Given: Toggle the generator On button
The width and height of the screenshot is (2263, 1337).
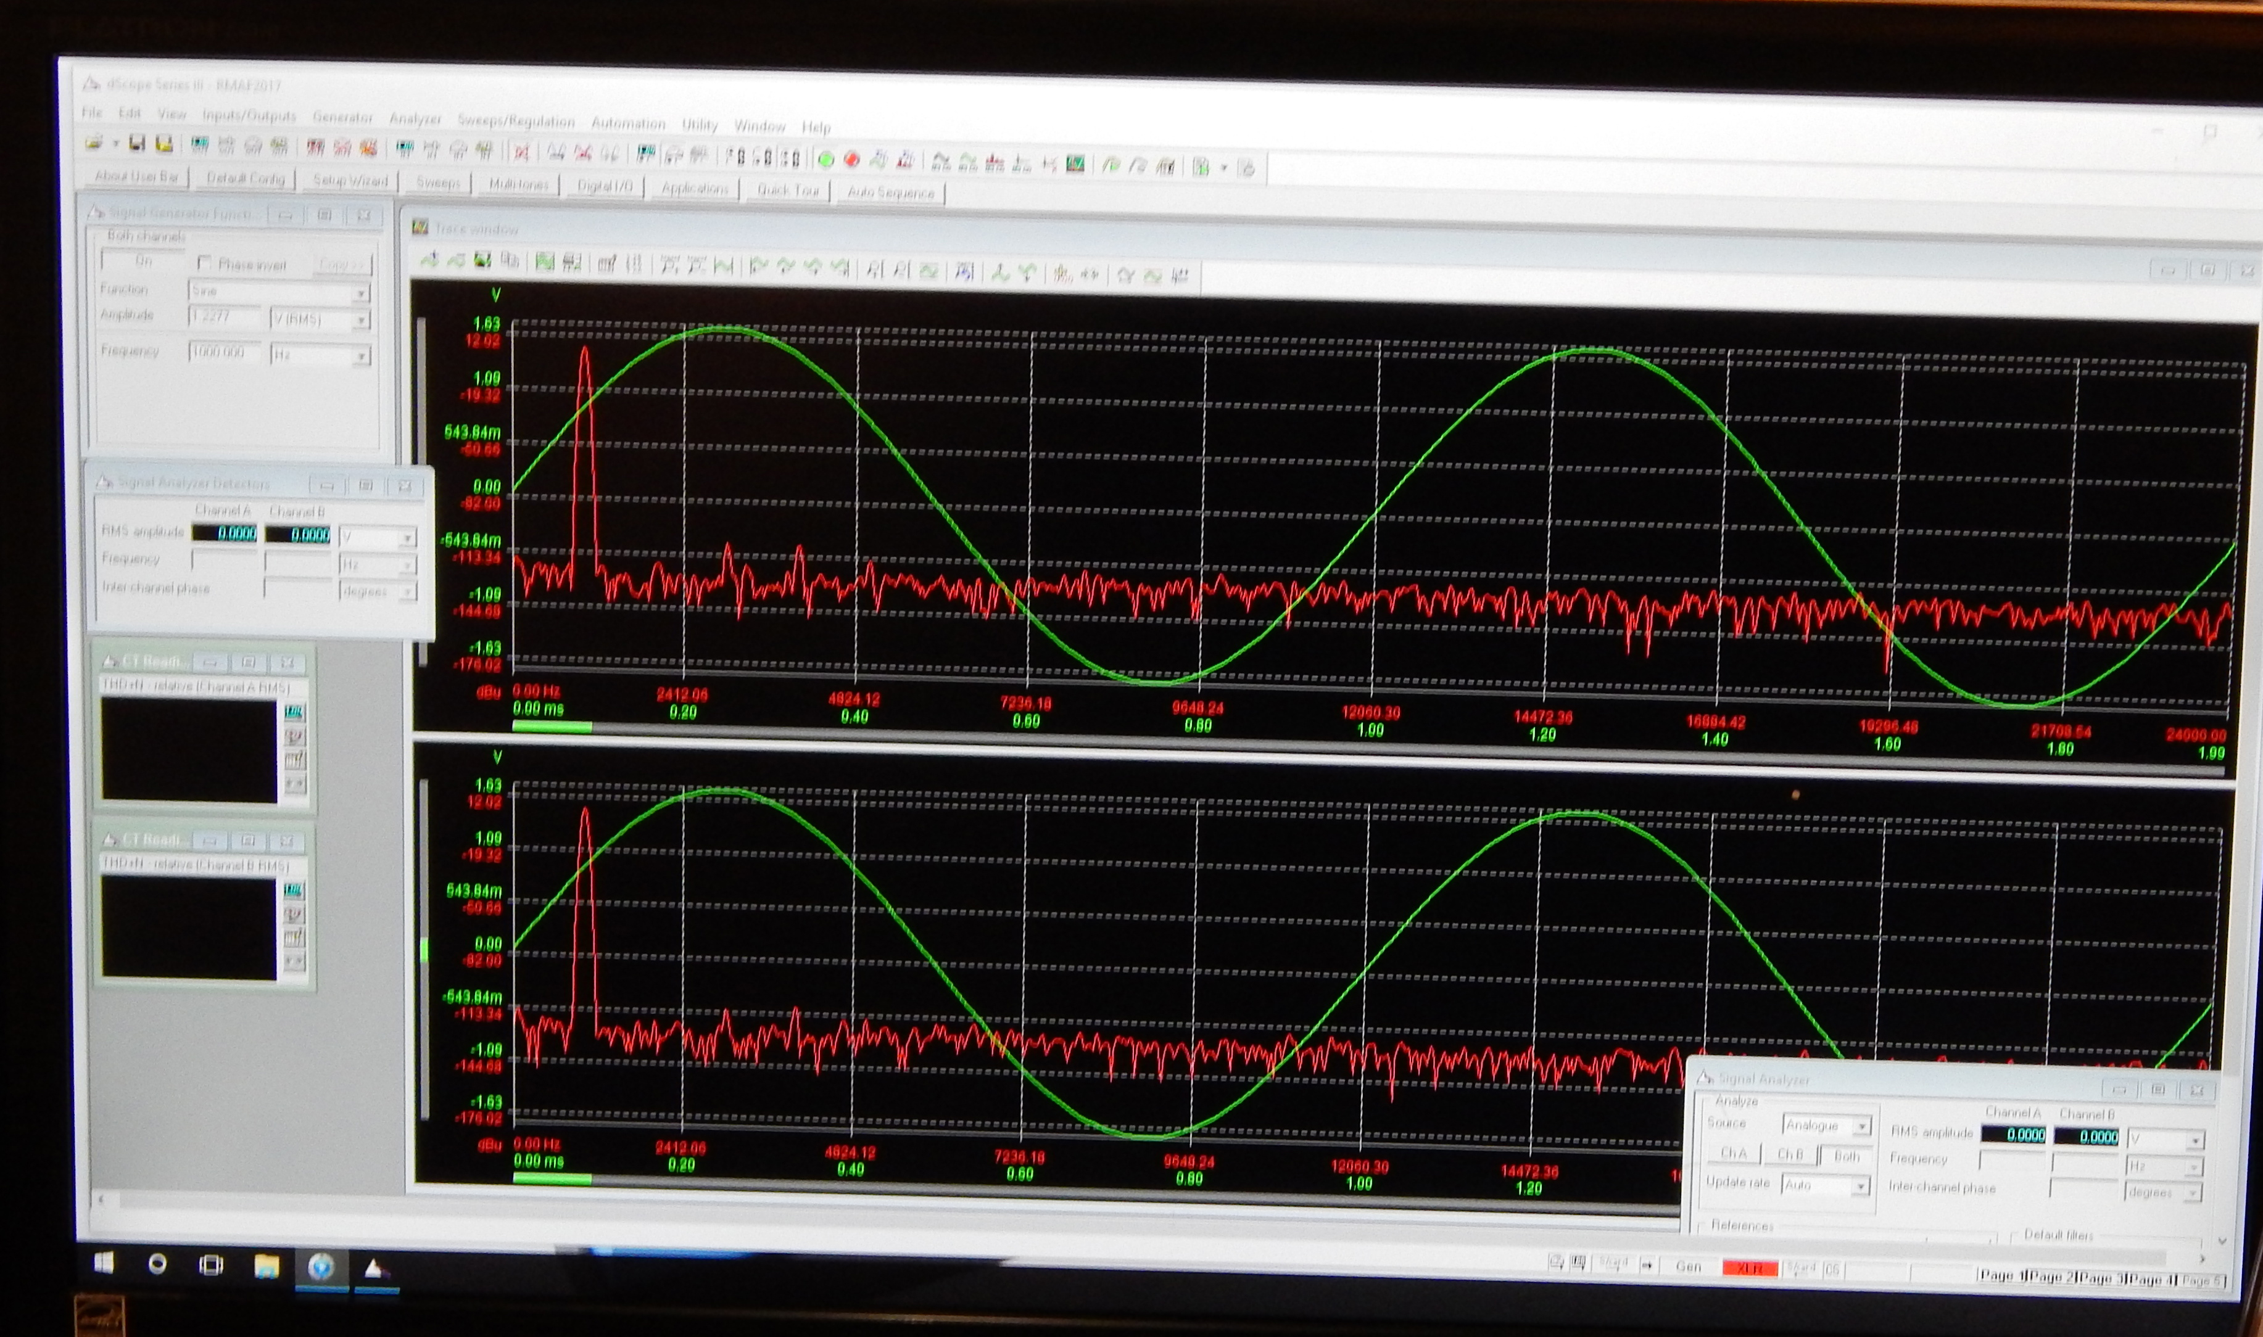Looking at the screenshot, I should click(143, 261).
